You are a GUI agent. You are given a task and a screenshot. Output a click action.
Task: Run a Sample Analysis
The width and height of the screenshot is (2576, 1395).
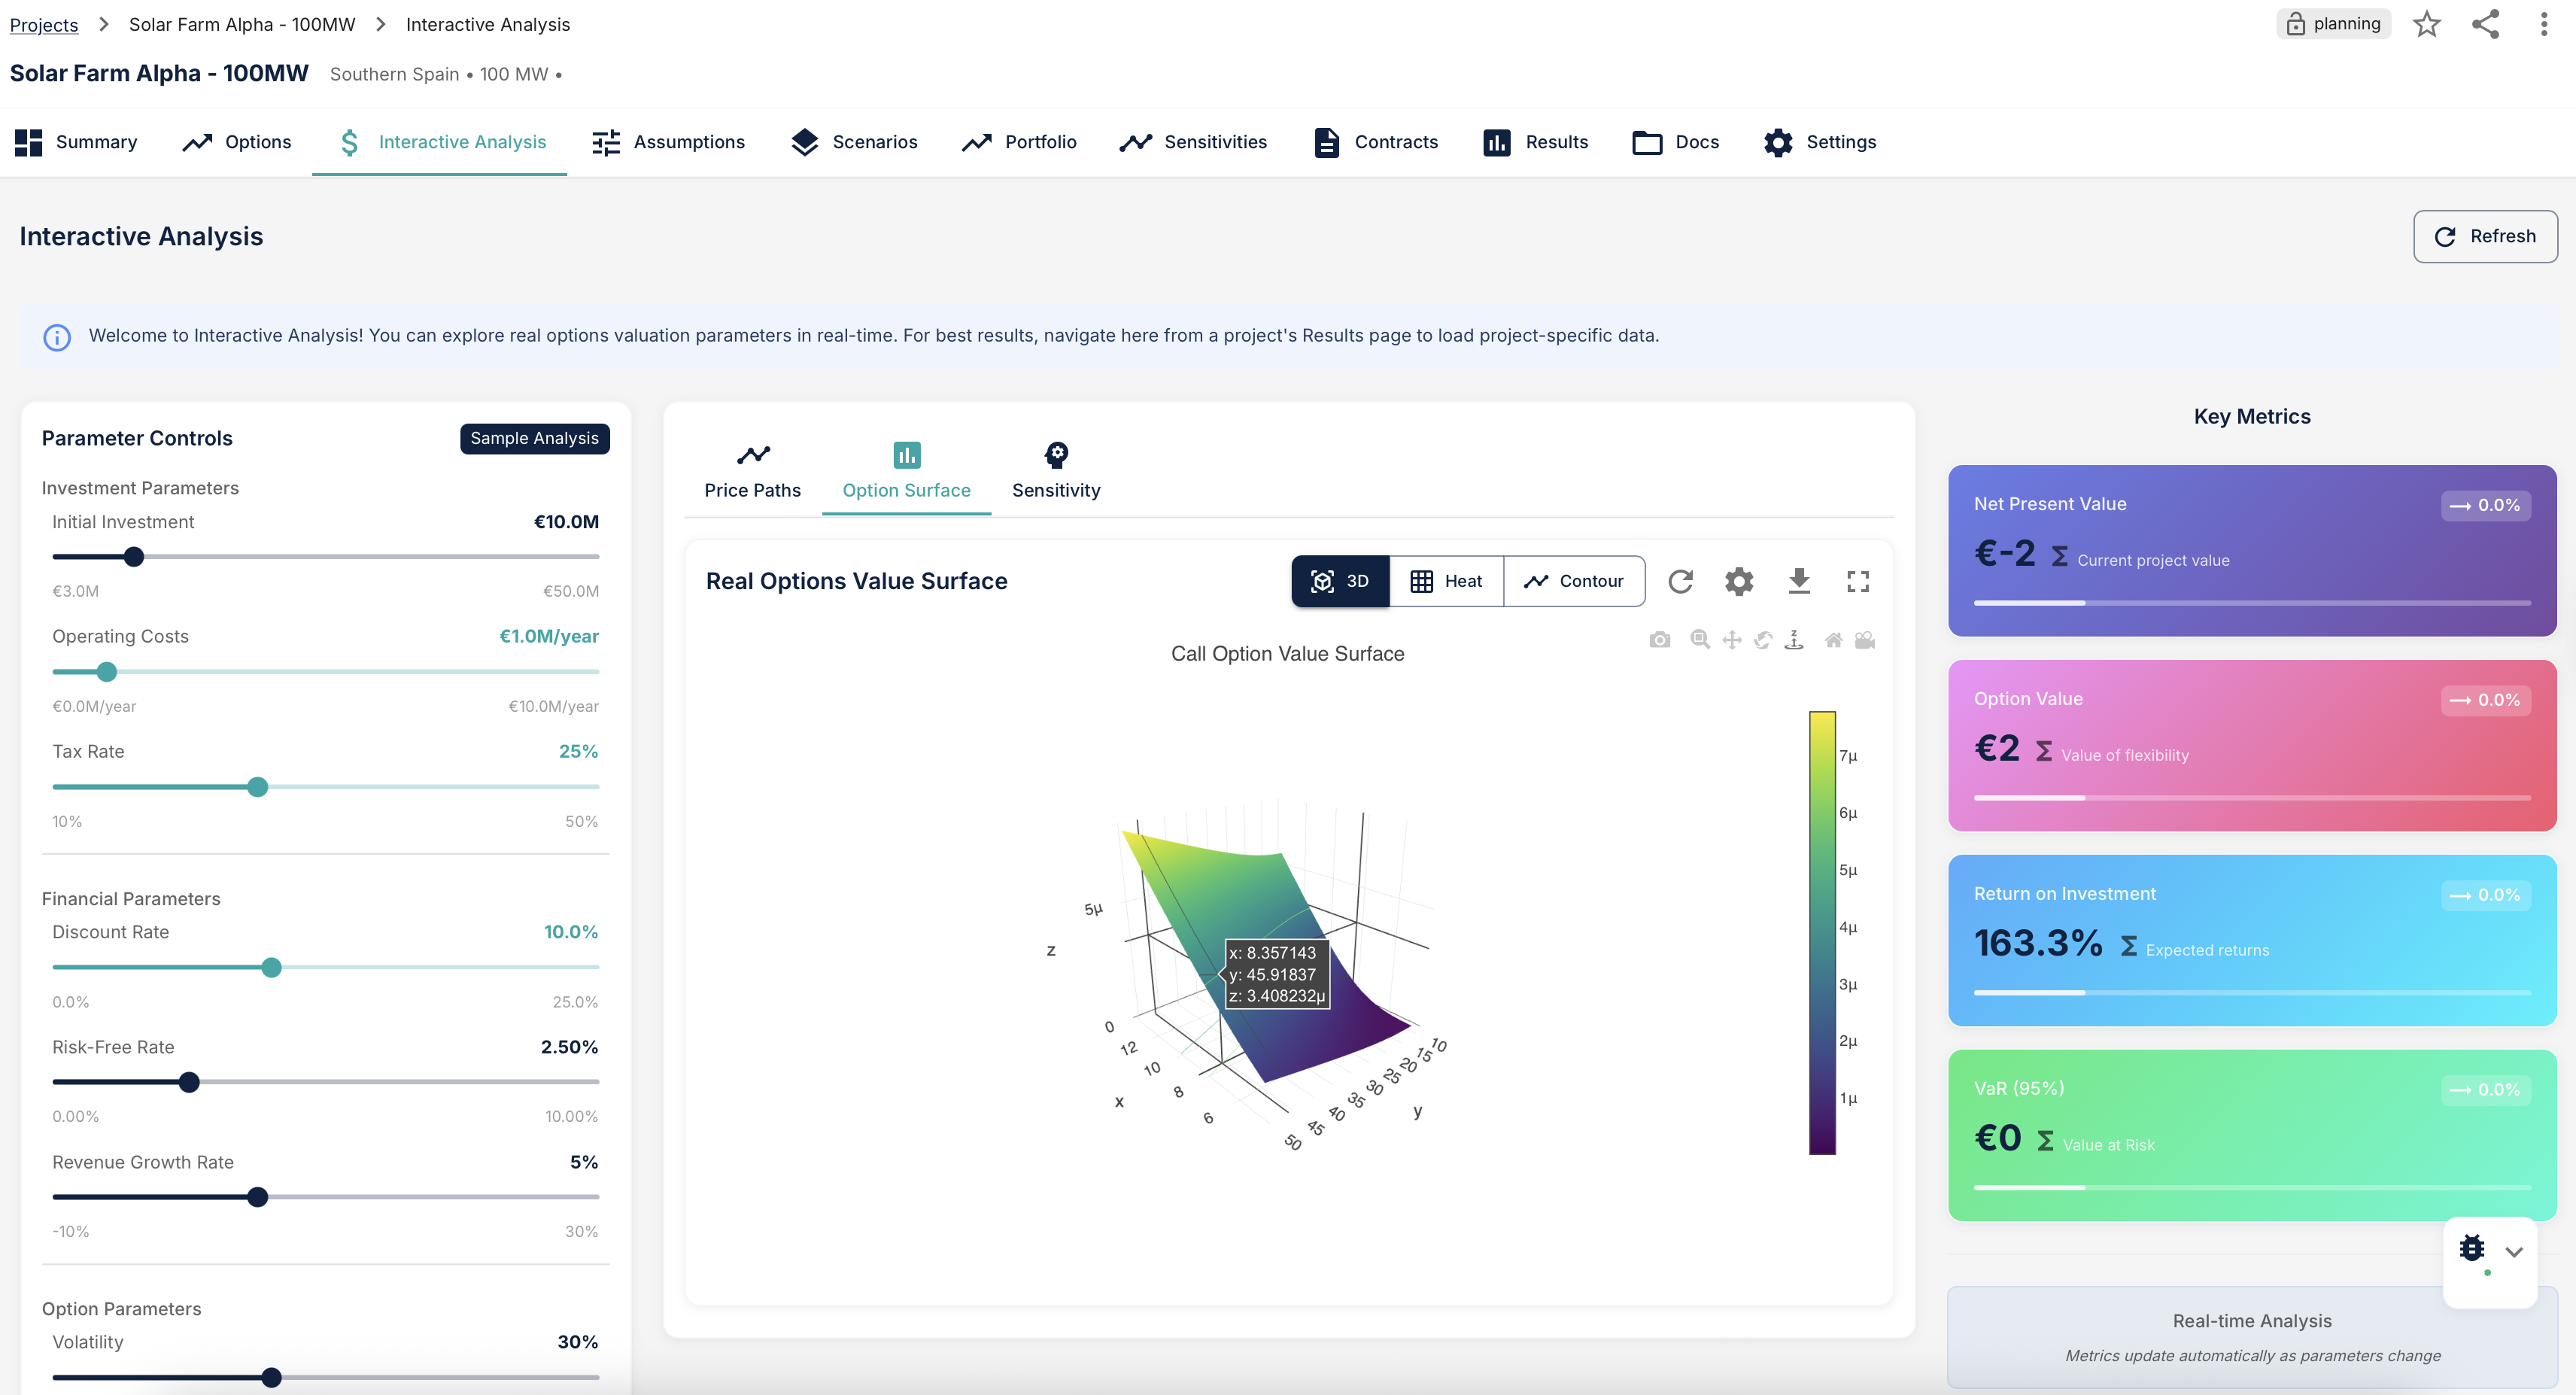(534, 438)
